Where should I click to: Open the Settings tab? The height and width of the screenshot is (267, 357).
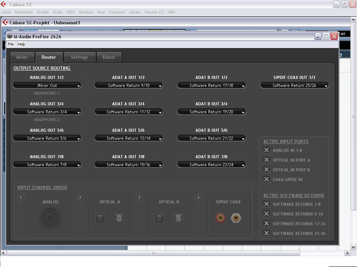pyautogui.click(x=79, y=57)
